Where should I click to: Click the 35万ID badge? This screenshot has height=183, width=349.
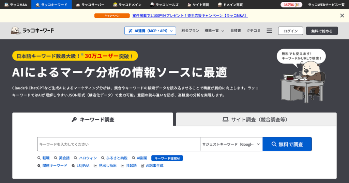click(x=291, y=5)
